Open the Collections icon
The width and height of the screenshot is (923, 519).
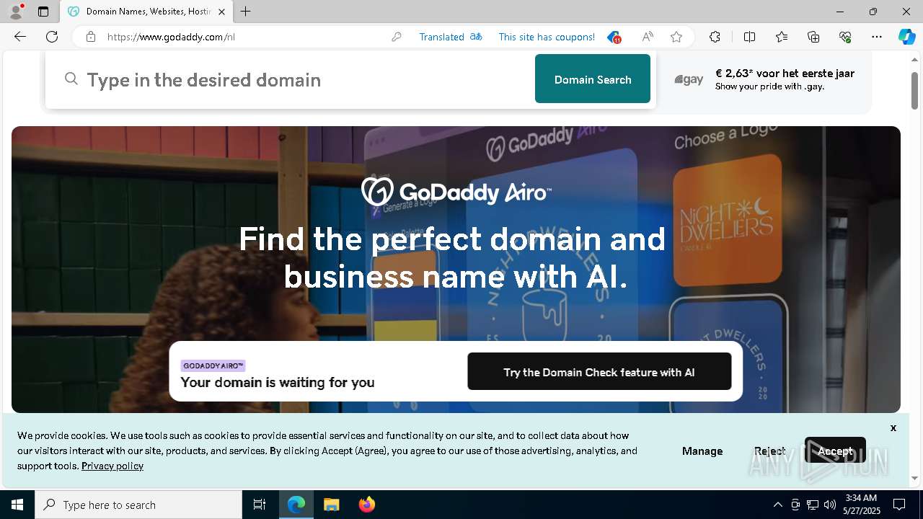[x=813, y=37]
